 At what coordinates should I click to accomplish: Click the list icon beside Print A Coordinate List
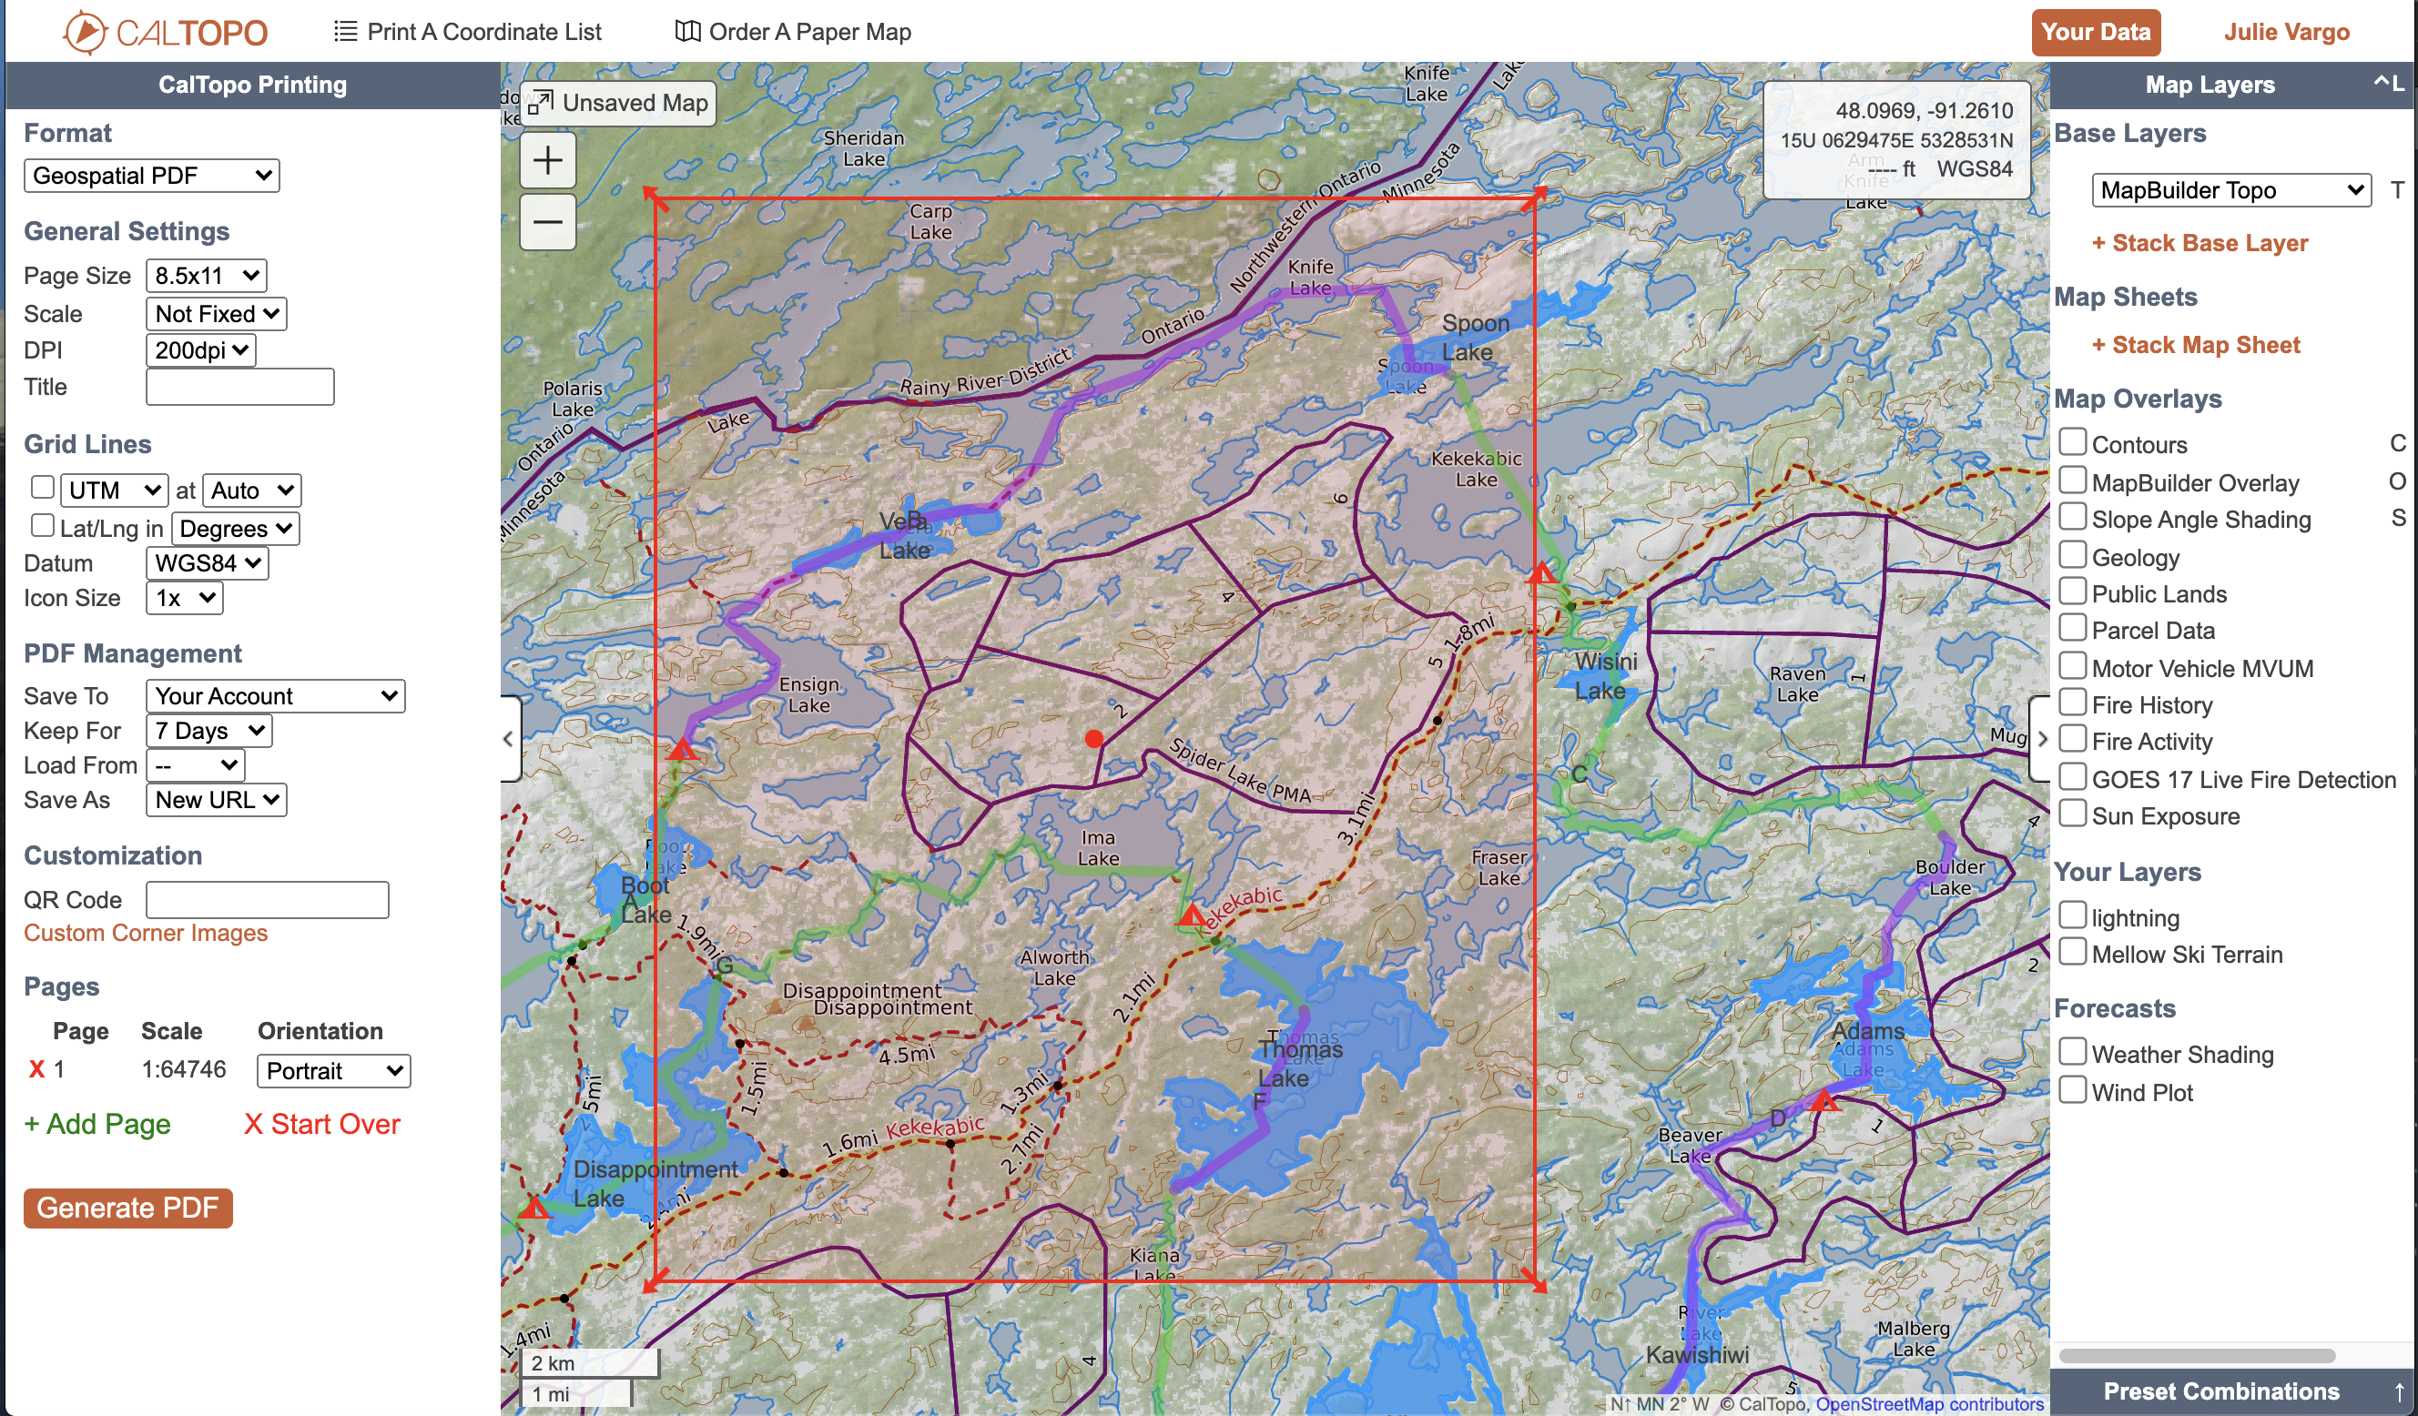click(345, 32)
